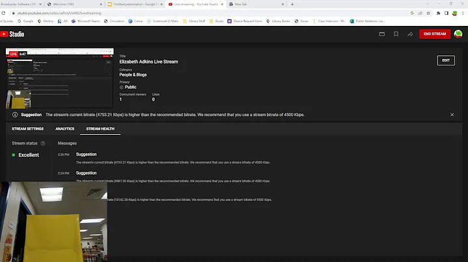
Task: Click the title Elizabeth Adkins Live Stream
Action: pyautogui.click(x=149, y=62)
